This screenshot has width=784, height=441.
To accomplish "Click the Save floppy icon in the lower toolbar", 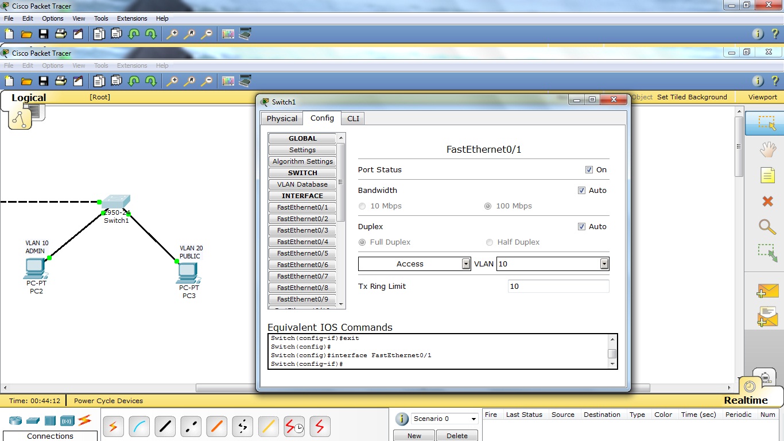I will point(44,81).
